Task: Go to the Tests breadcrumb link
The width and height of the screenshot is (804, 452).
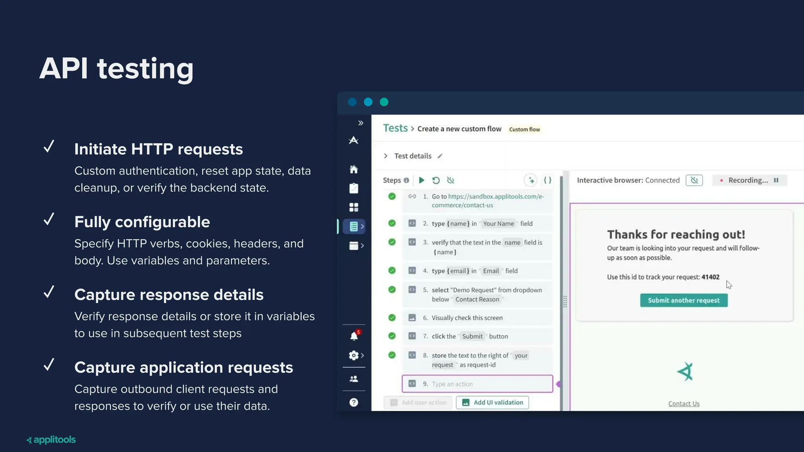Action: tap(395, 128)
